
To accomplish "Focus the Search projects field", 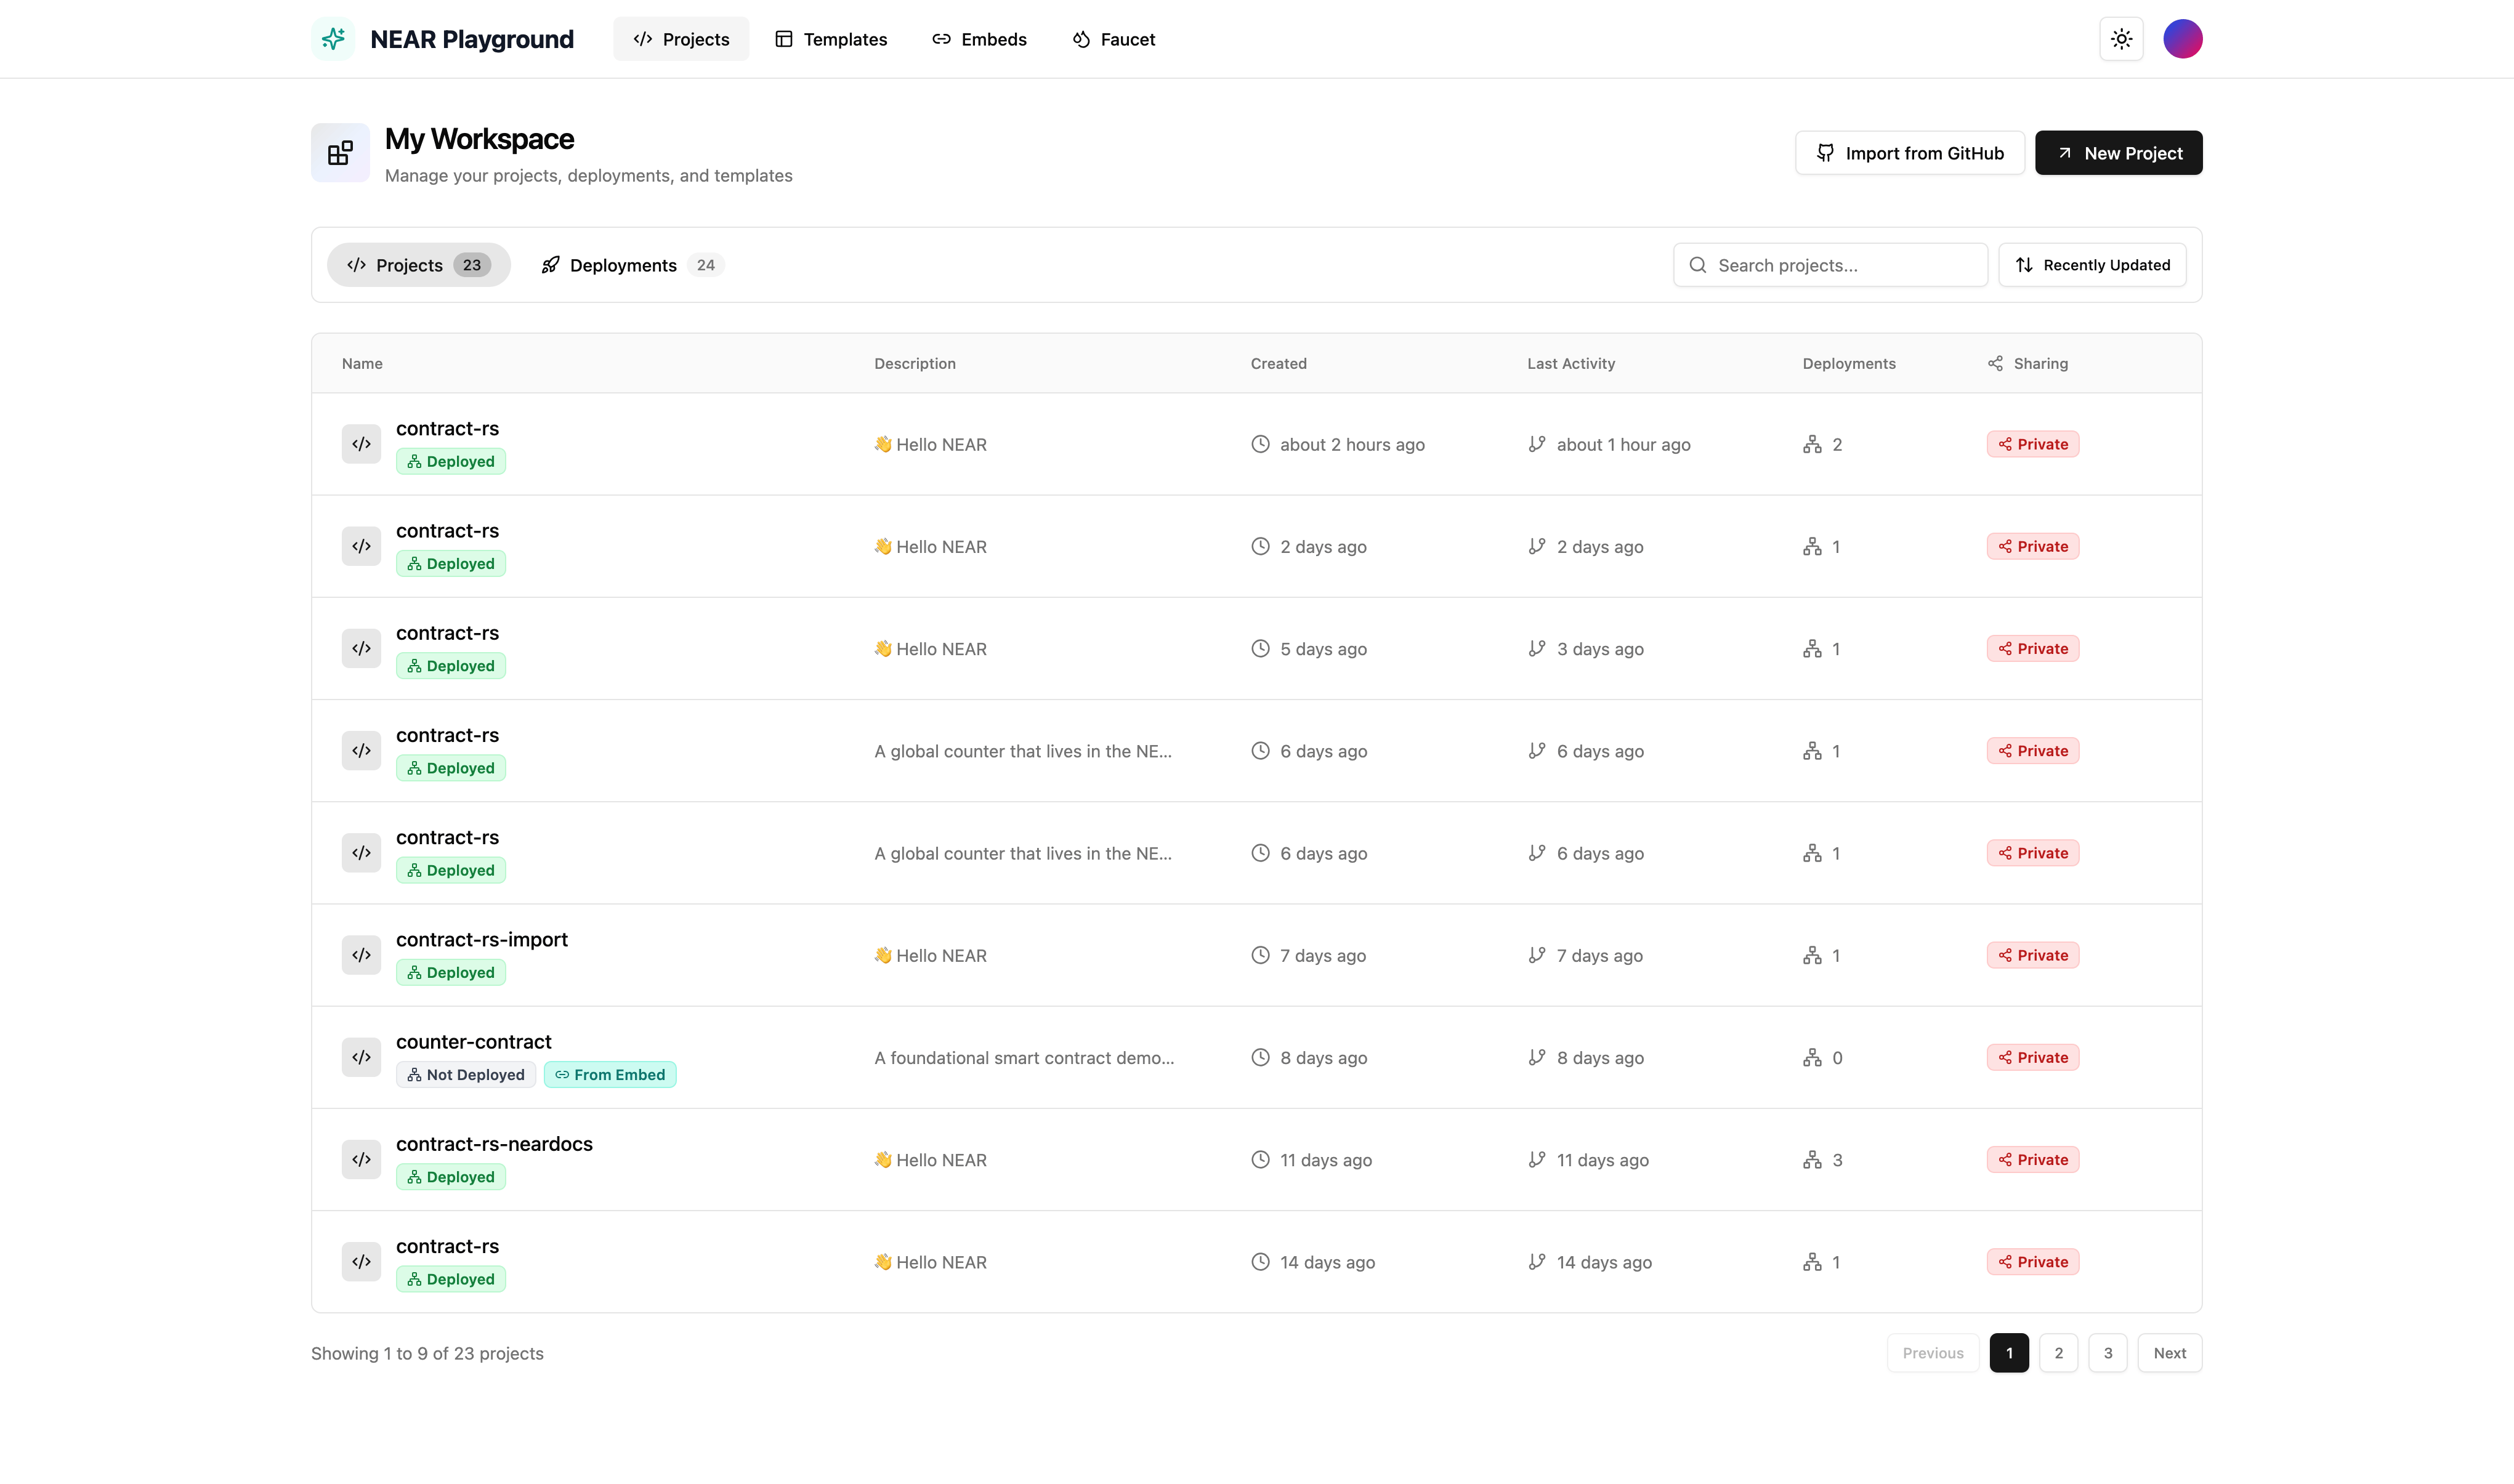I will tap(1830, 265).
